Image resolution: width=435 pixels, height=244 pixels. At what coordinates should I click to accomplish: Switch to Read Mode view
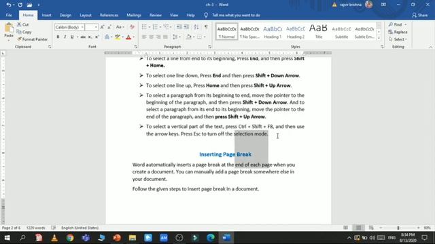pyautogui.click(x=345, y=228)
